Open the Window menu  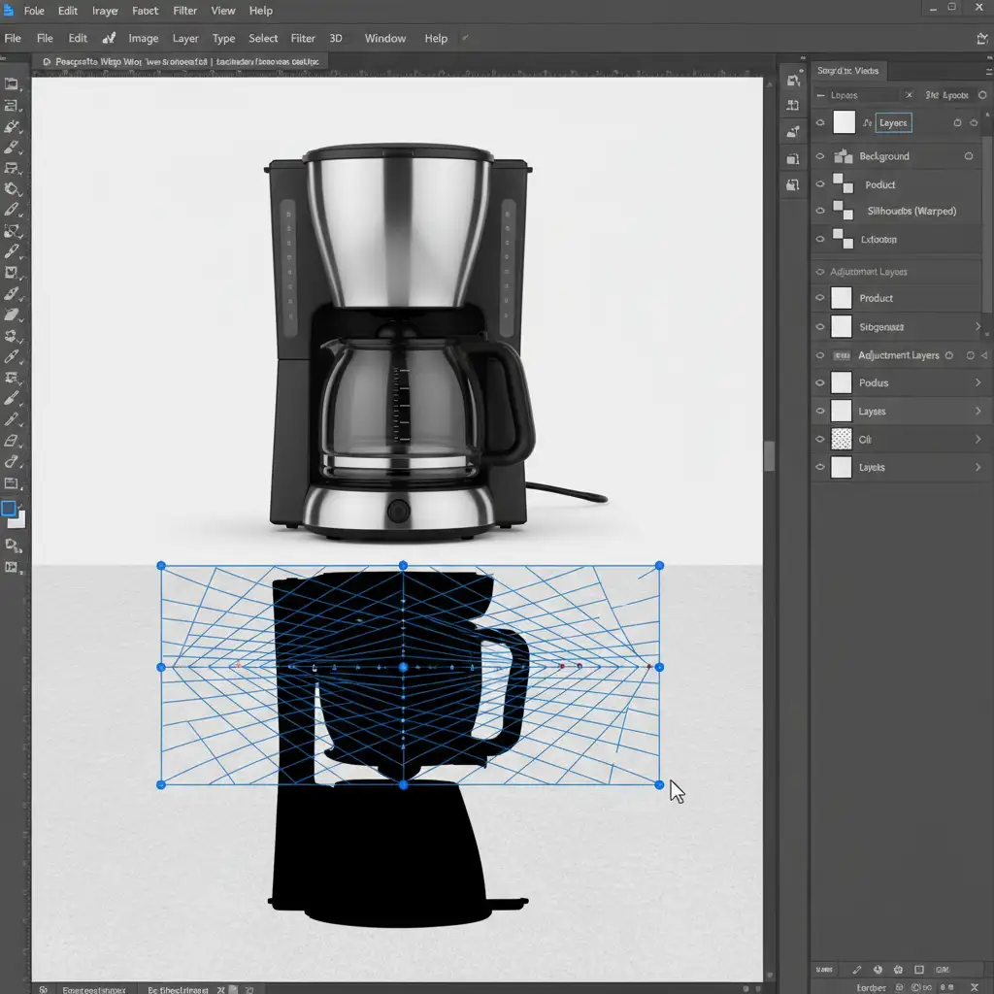click(384, 39)
